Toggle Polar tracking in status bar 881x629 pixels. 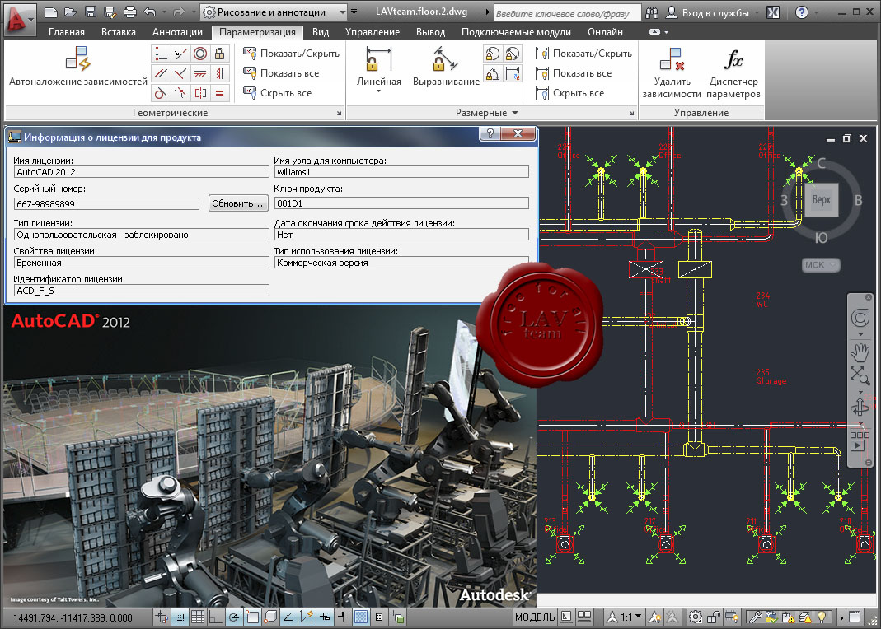[234, 617]
